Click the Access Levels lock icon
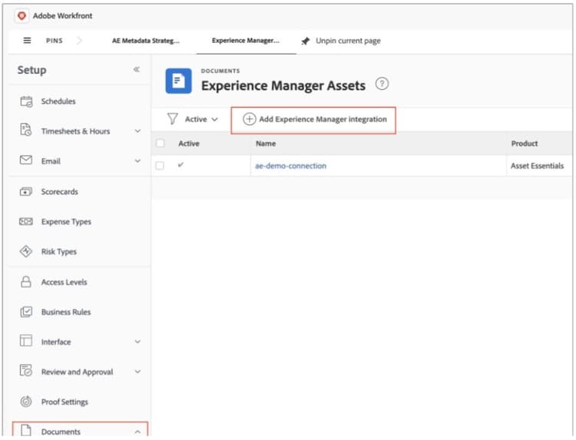The width and height of the screenshot is (576, 440). 26,282
